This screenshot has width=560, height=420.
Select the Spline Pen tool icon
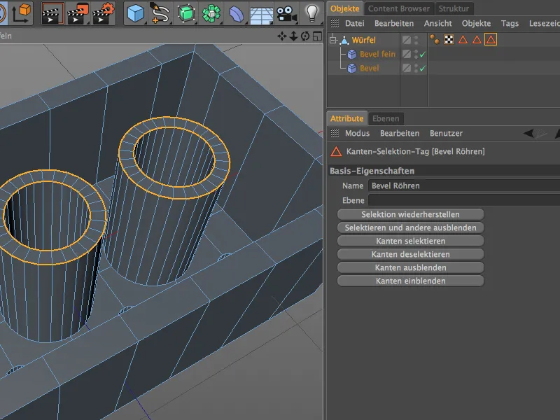(160, 13)
